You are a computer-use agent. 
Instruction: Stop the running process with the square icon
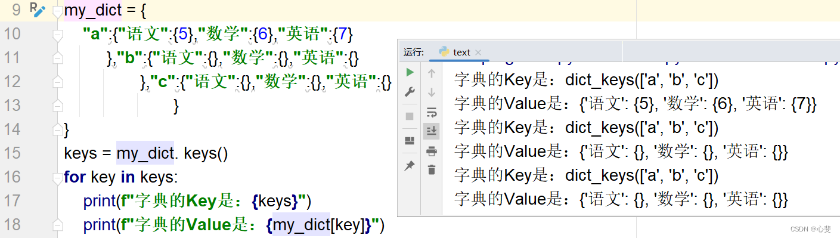[410, 116]
